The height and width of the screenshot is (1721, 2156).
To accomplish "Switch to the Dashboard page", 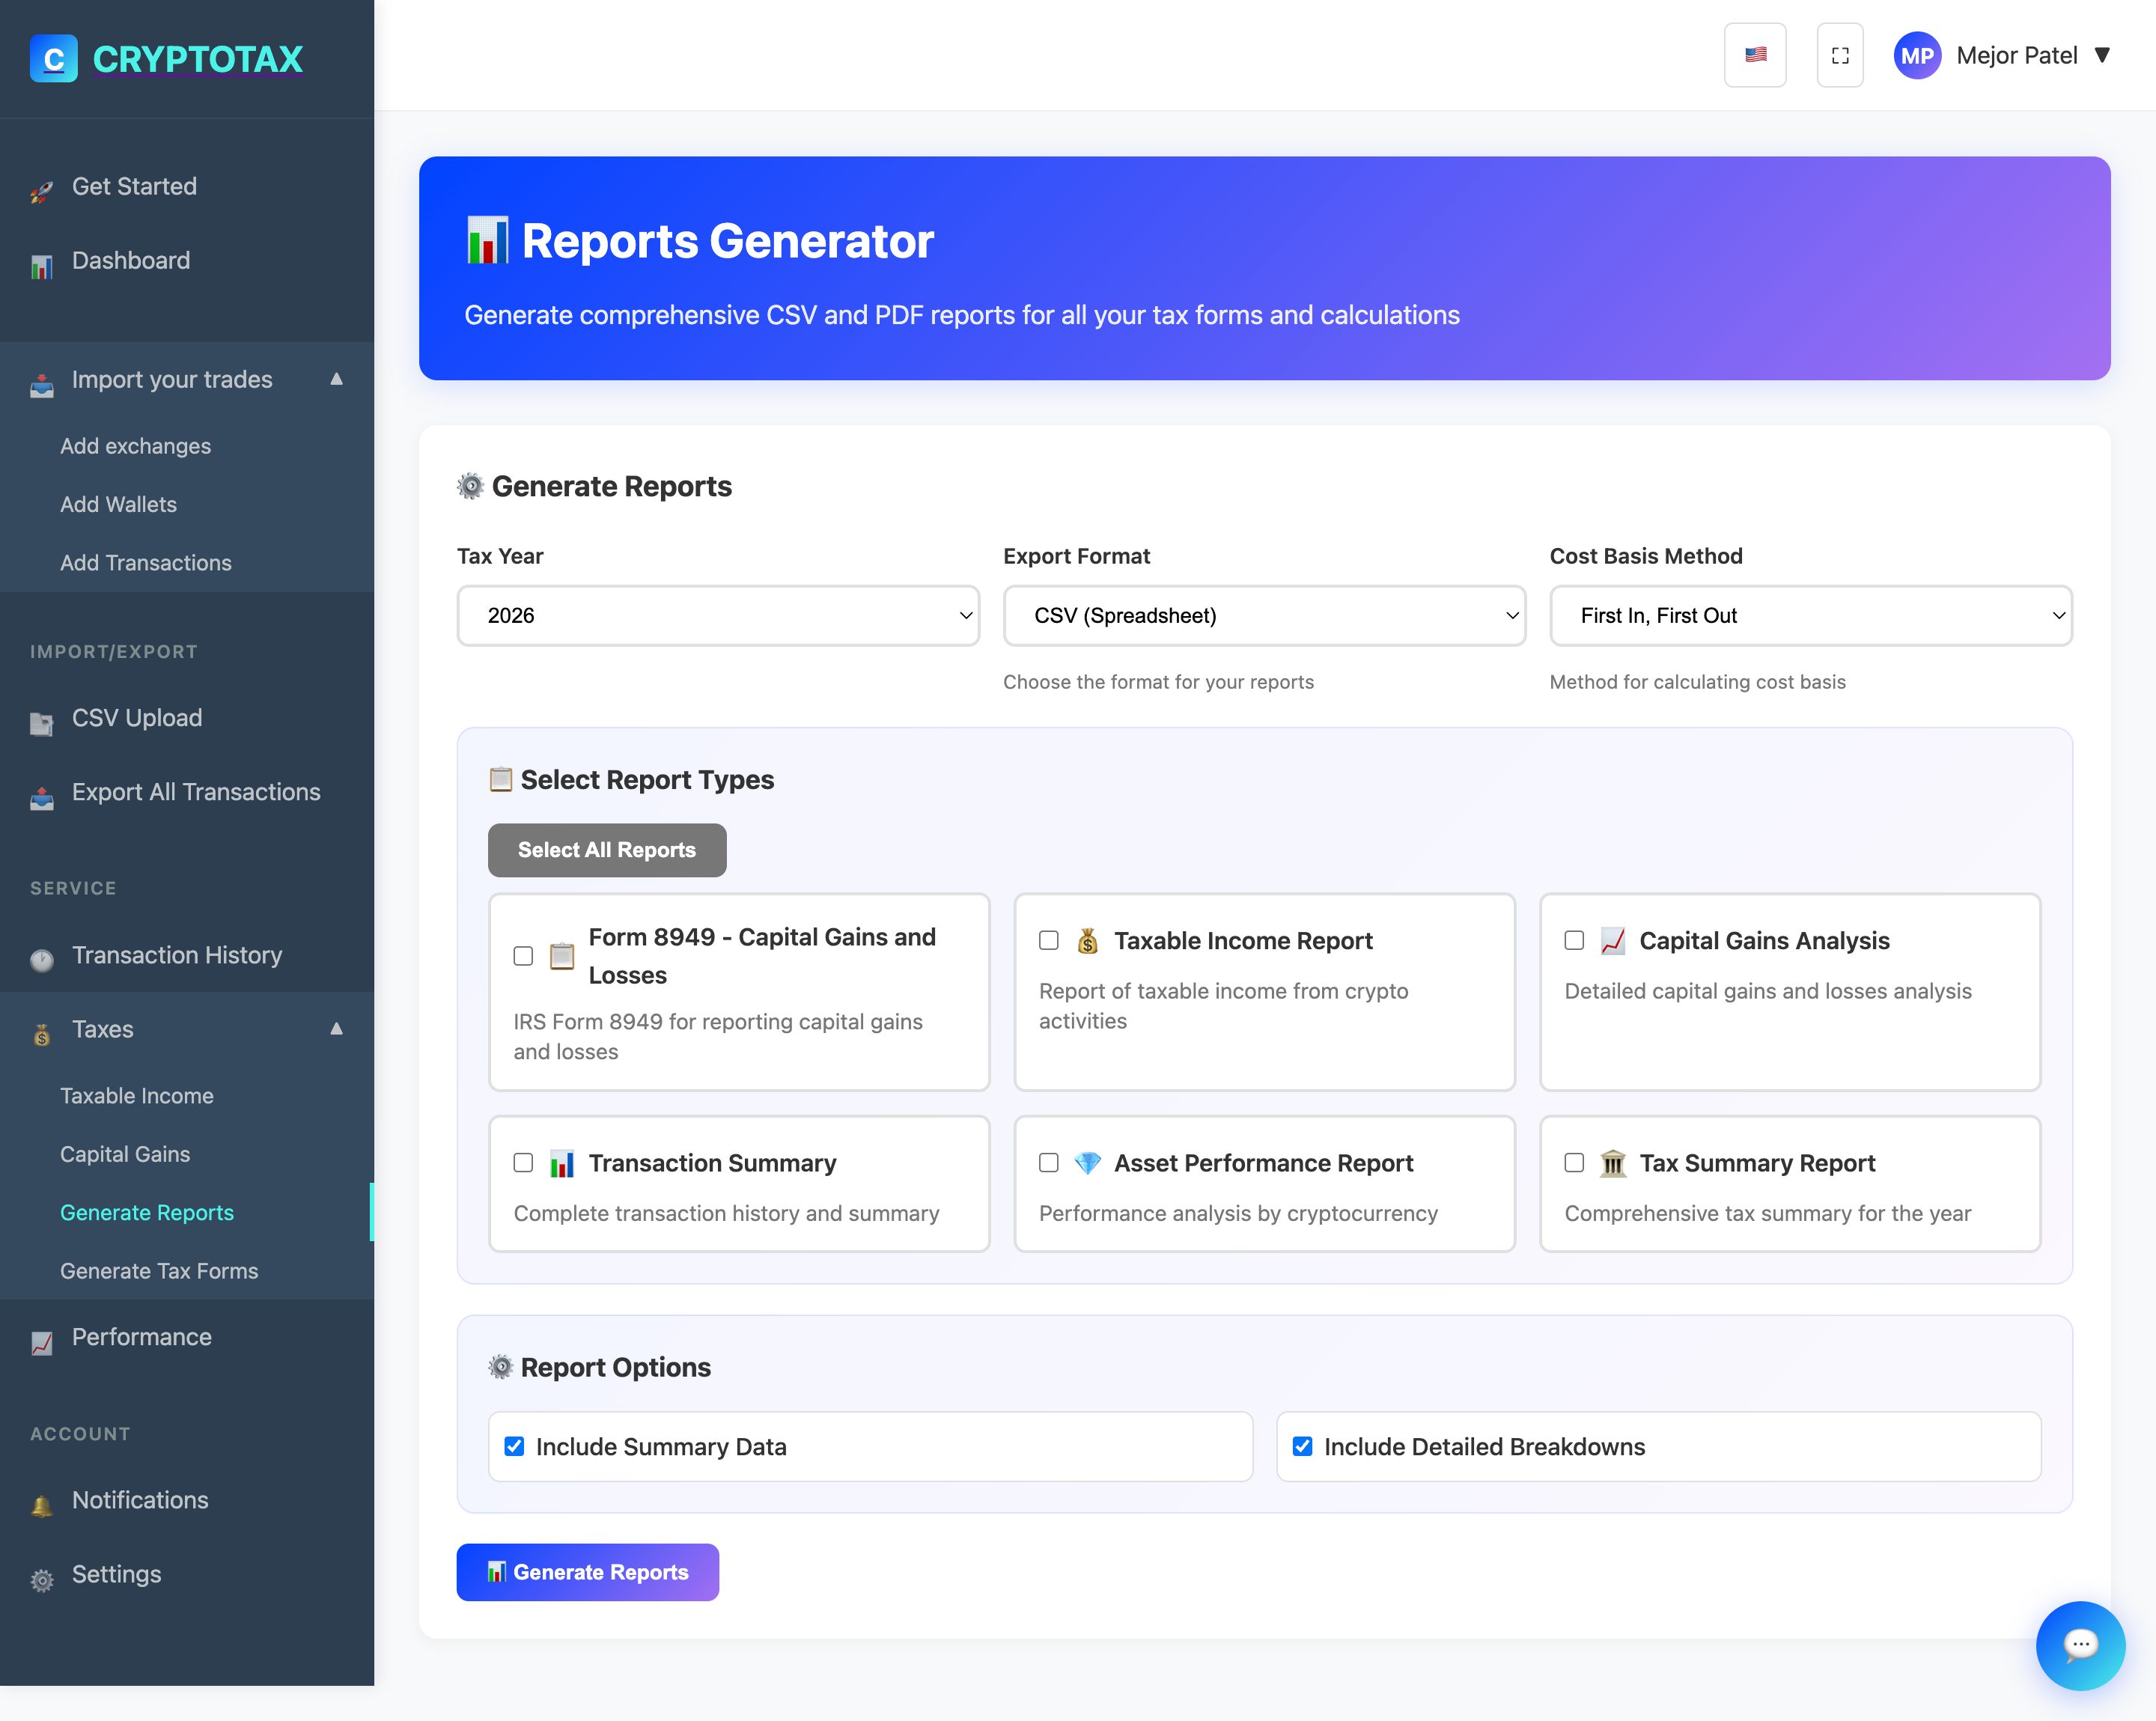I will coord(130,260).
